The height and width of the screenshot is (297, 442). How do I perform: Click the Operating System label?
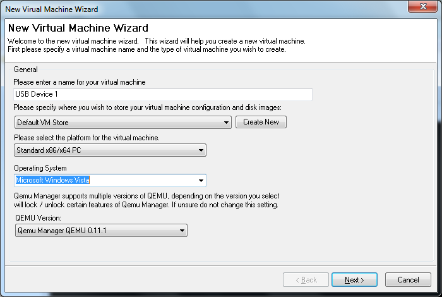pyautogui.click(x=40, y=168)
